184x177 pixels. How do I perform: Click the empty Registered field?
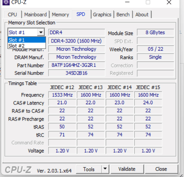coord(155,73)
